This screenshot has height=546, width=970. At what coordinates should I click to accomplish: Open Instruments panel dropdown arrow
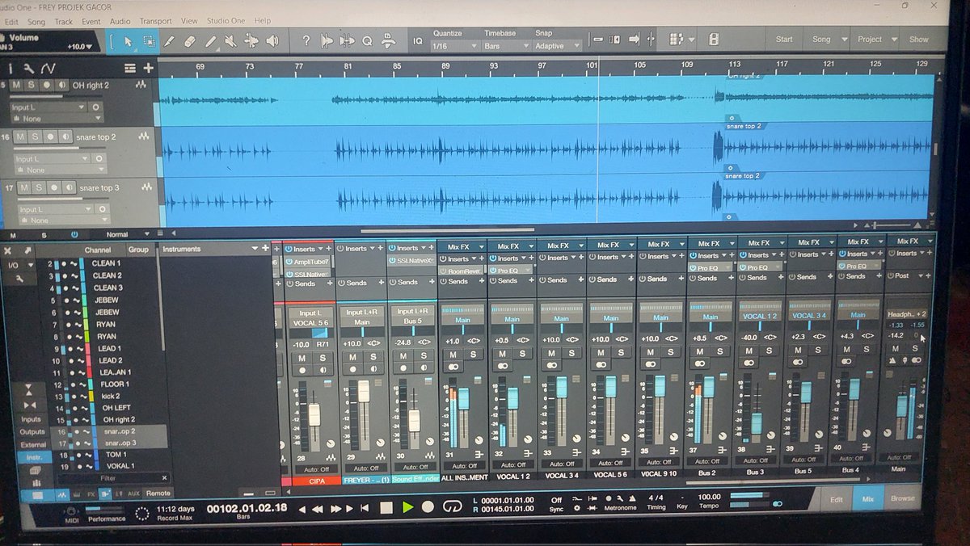tap(255, 249)
